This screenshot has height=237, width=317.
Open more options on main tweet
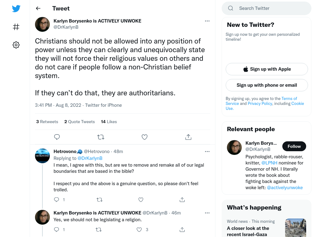[x=207, y=21]
